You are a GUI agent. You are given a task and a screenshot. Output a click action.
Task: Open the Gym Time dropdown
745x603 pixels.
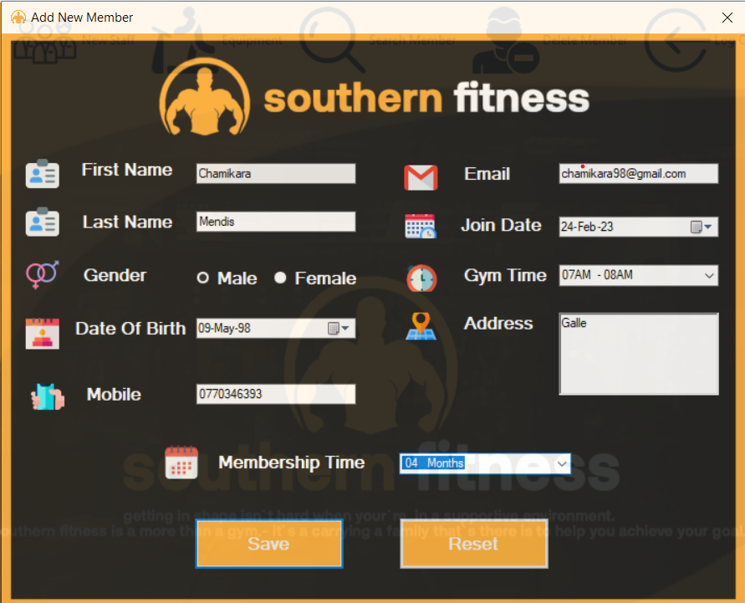click(707, 275)
